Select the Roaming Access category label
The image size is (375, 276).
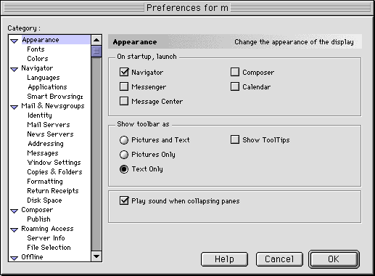coord(47,229)
